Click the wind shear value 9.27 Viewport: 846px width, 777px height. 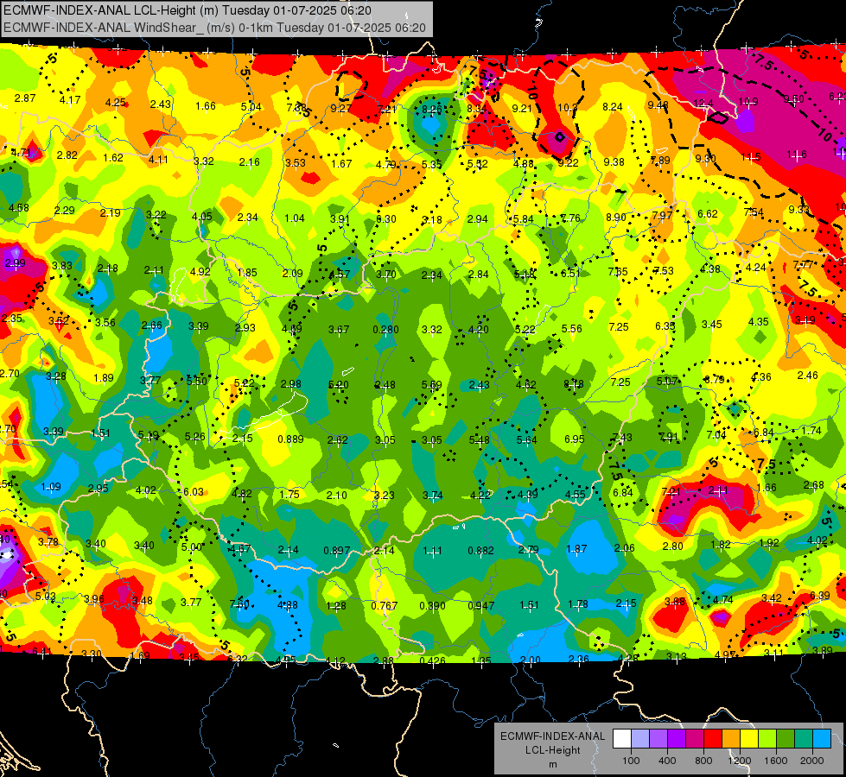tap(340, 109)
